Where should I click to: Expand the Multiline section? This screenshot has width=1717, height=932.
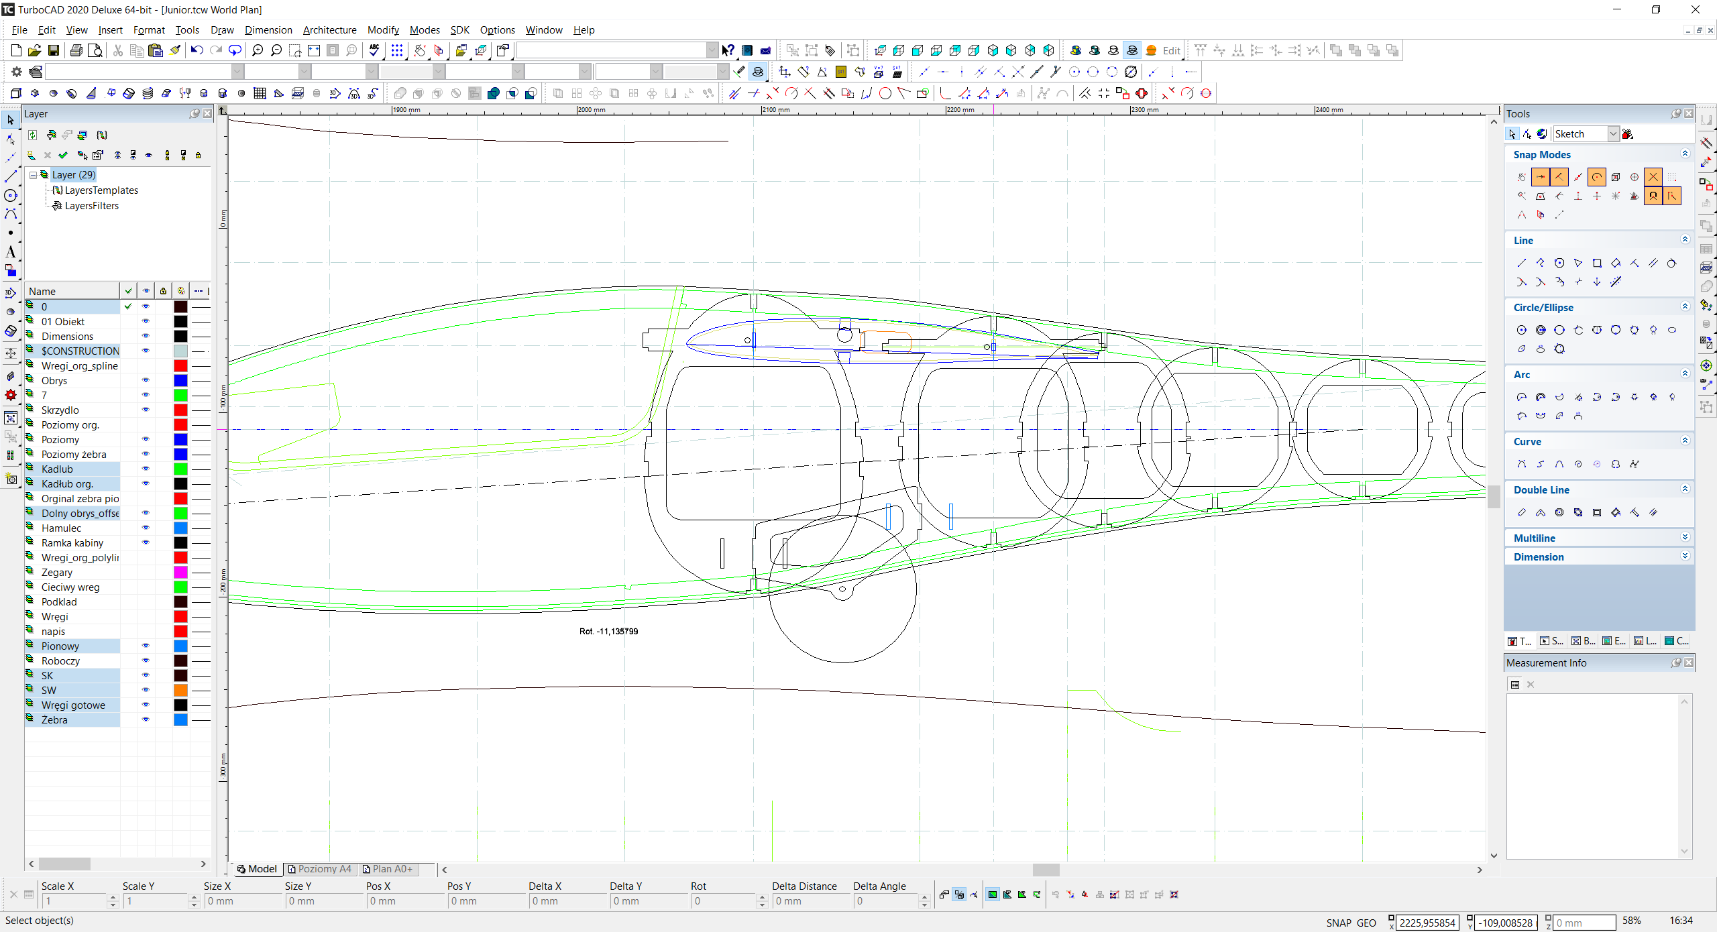pyautogui.click(x=1685, y=538)
